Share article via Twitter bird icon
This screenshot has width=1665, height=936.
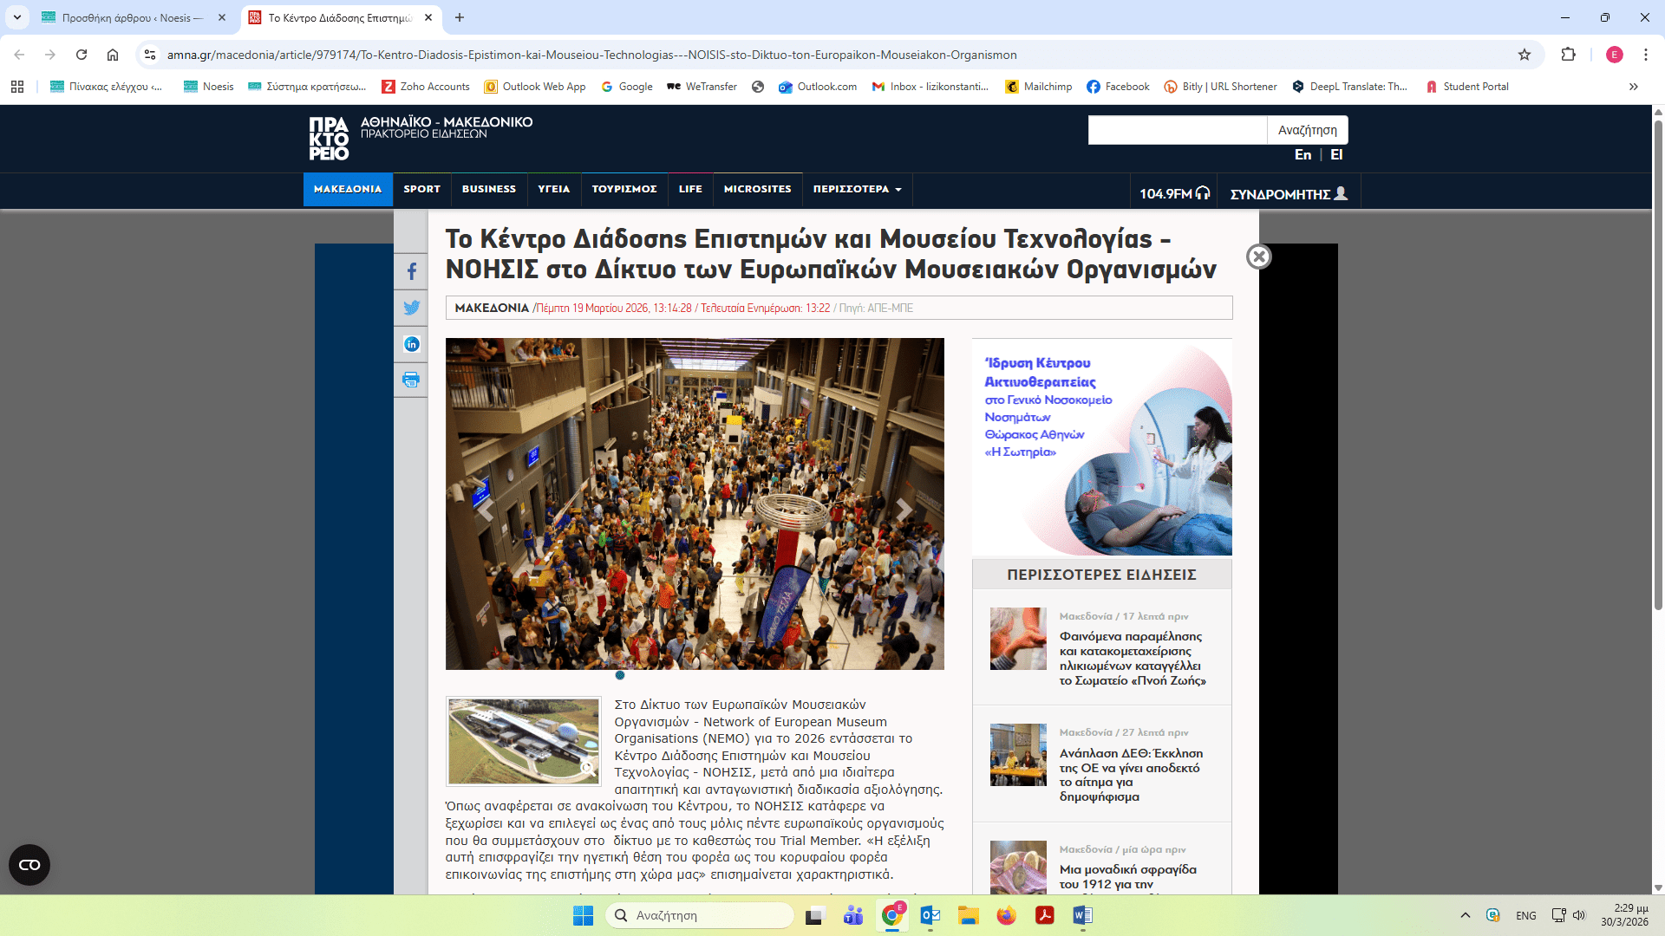click(x=411, y=308)
